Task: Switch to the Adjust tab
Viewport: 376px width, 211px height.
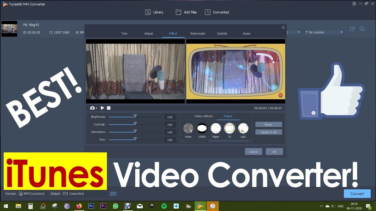Action: [x=149, y=33]
